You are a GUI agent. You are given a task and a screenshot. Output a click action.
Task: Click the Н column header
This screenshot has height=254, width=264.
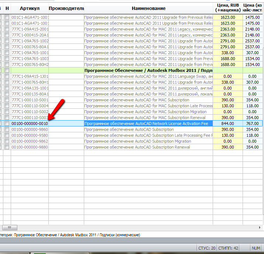(x=7, y=8)
